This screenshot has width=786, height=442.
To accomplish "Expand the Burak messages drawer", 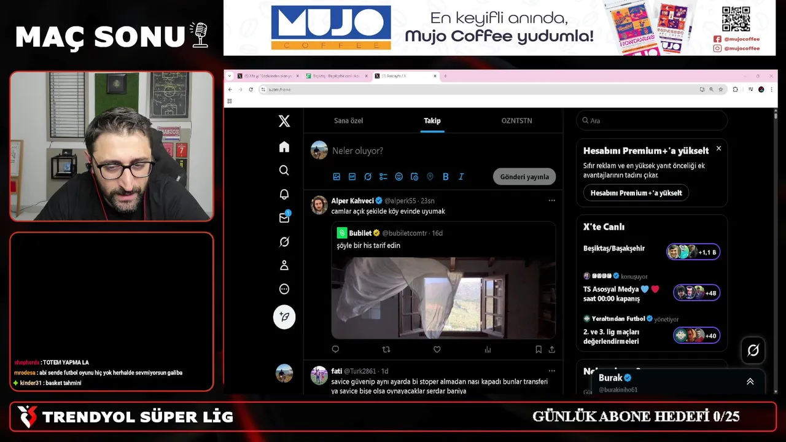I will tap(750, 382).
